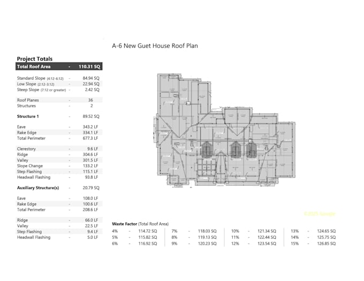
Task: Select the eave length '343.2 LF'
Action: 90,127
